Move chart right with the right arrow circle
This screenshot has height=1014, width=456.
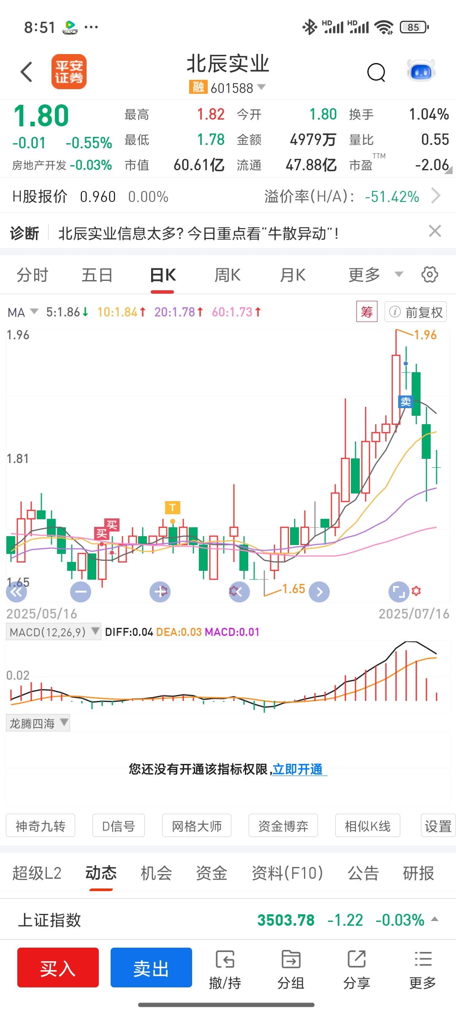click(x=319, y=591)
